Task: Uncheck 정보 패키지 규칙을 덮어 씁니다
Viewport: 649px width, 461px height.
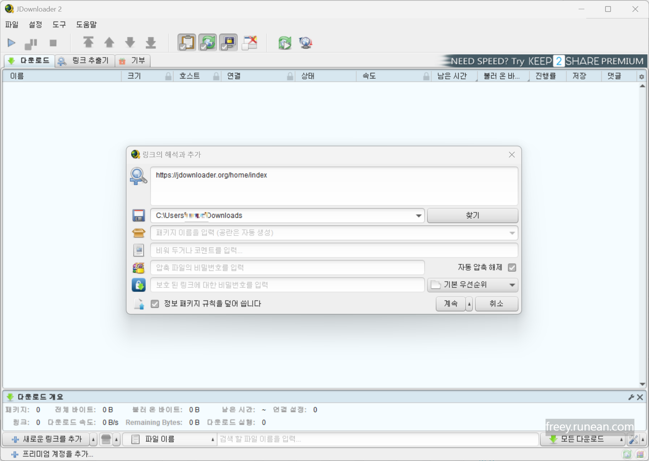Action: 155,303
